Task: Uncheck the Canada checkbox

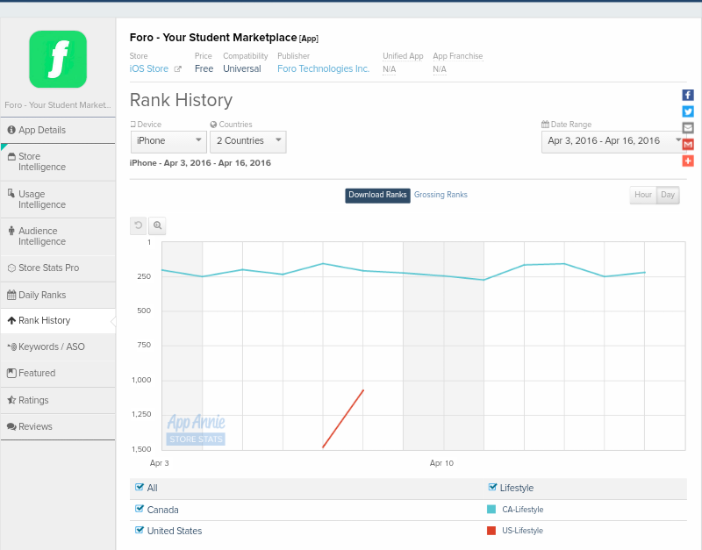Action: [140, 509]
